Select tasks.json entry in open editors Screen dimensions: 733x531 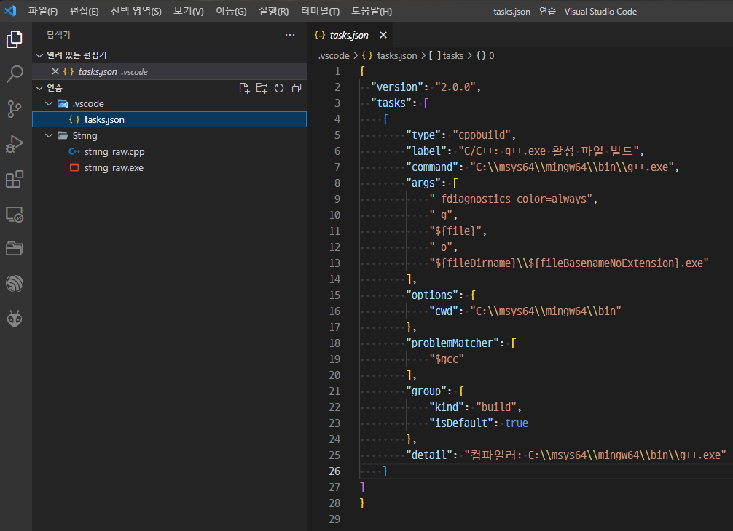tap(169, 71)
